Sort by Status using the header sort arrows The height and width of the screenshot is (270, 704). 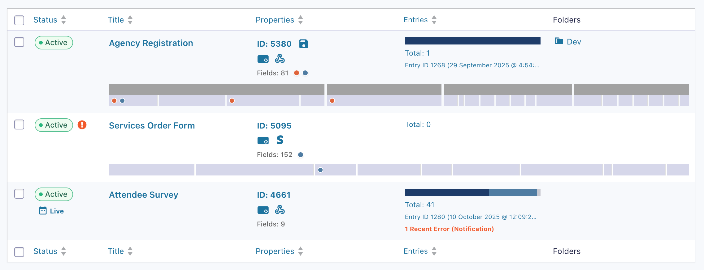(63, 20)
